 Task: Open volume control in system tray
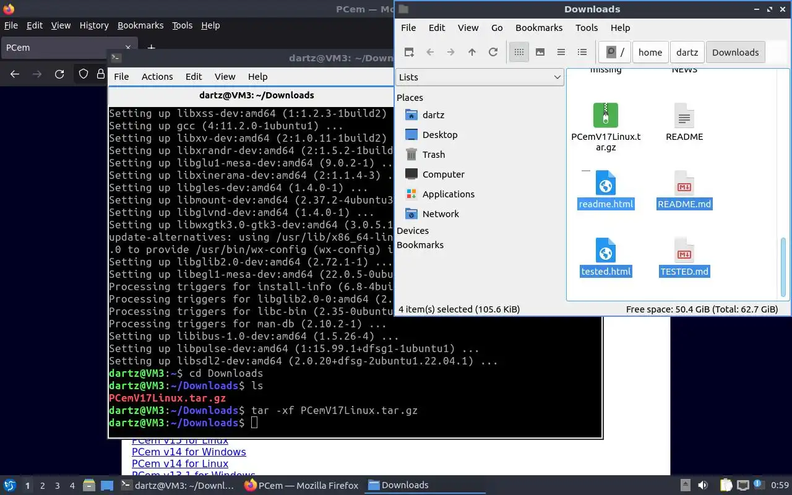703,486
